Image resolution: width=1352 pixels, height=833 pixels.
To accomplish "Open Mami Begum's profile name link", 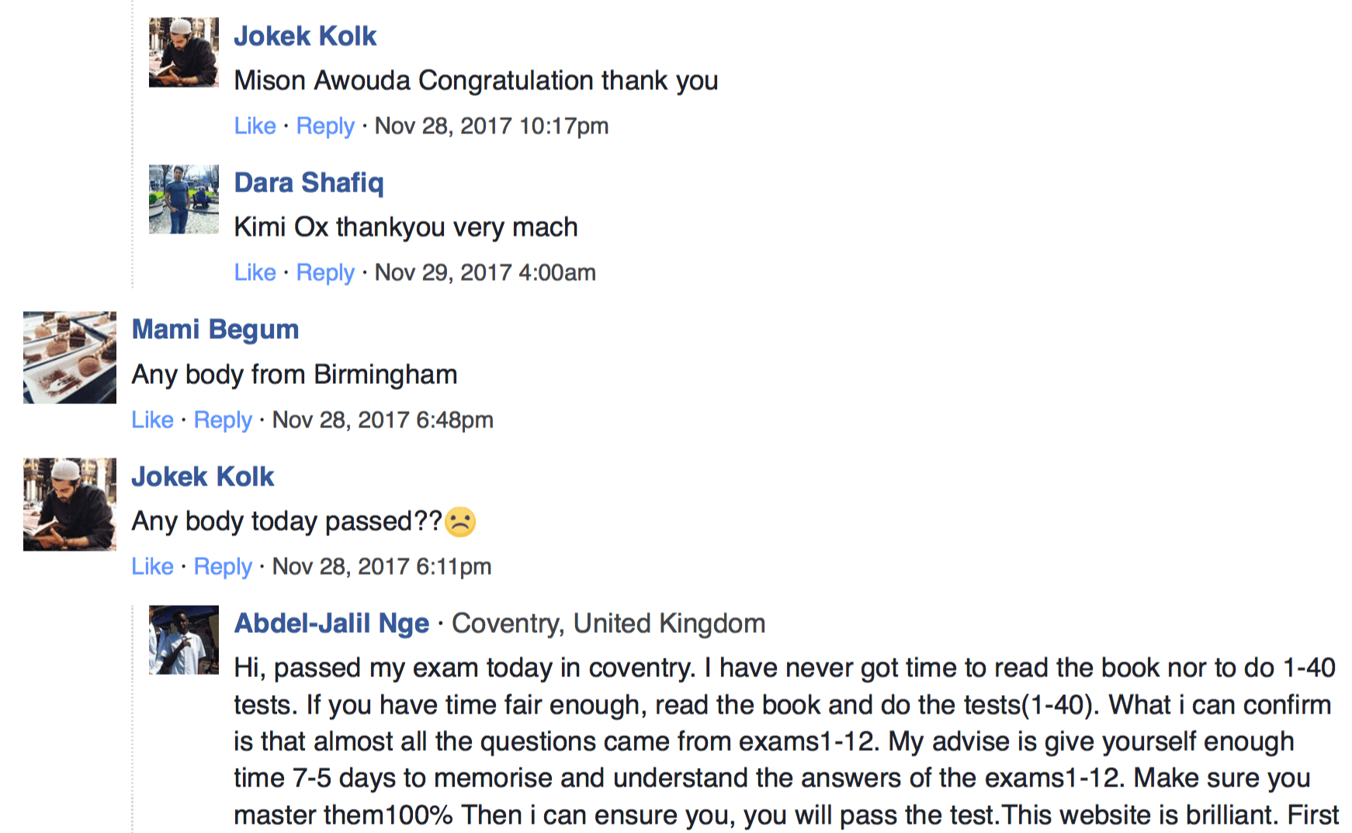I will (x=215, y=330).
